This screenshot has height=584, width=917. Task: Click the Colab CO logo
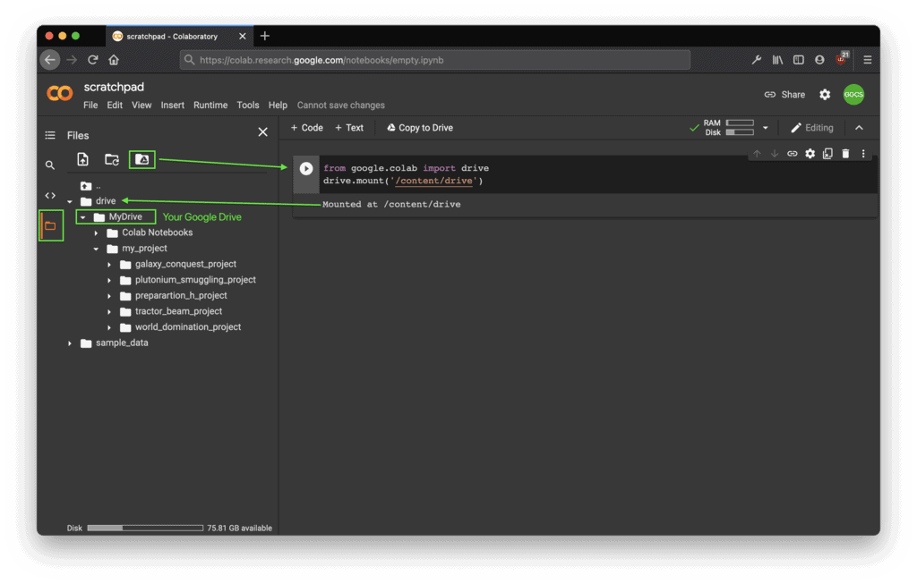[x=60, y=93]
